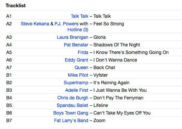Open the Chris de Burgh artist link
182x129 pixels.
pyautogui.click(x=73, y=98)
